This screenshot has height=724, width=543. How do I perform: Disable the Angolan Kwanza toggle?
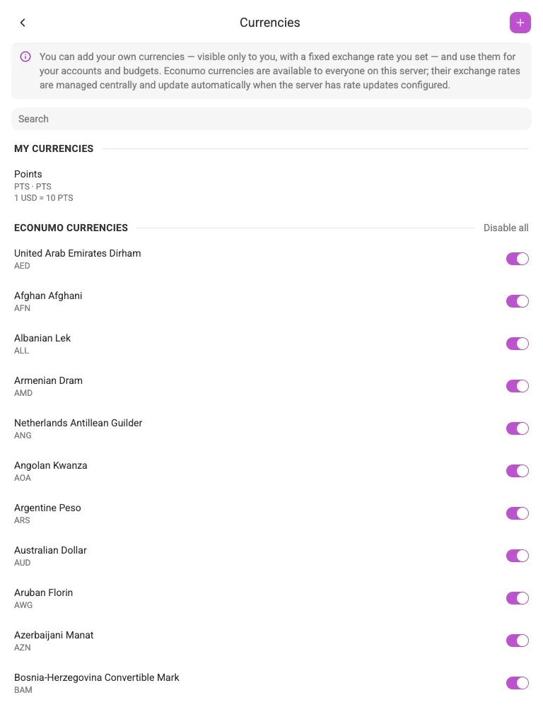coord(517,471)
